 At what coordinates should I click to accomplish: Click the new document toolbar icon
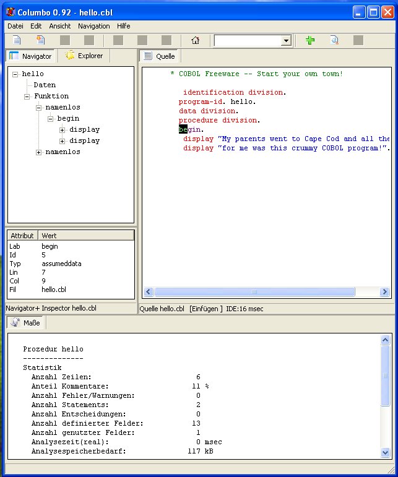(17, 40)
